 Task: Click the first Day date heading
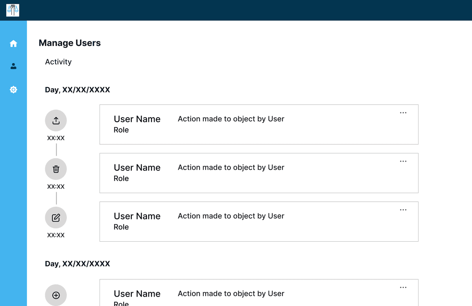(x=77, y=90)
